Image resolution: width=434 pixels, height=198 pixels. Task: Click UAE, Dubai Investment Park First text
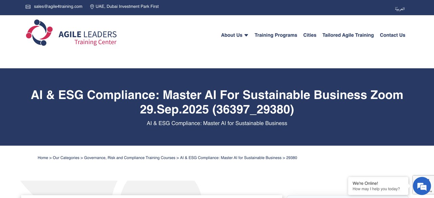(127, 6)
